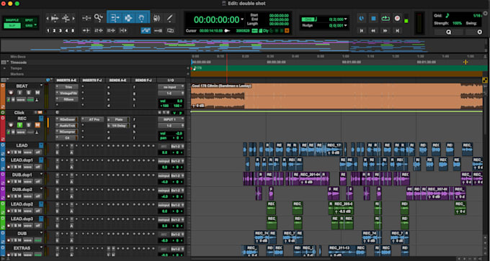Select the Selector tool
The width and height of the screenshot is (490, 261).
[x=128, y=18]
